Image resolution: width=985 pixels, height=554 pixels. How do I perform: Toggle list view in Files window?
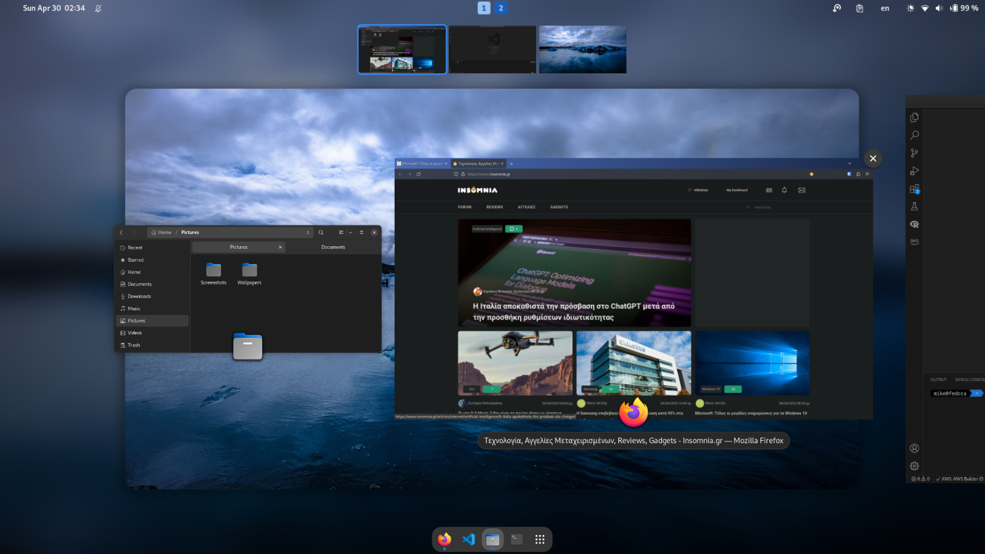(341, 232)
